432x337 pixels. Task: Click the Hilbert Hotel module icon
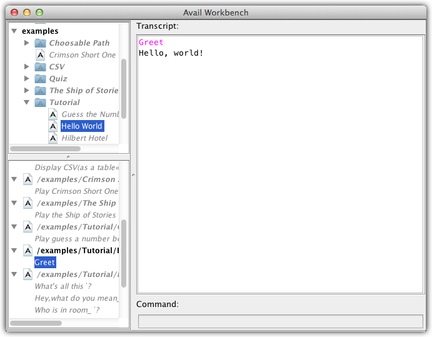(x=53, y=138)
